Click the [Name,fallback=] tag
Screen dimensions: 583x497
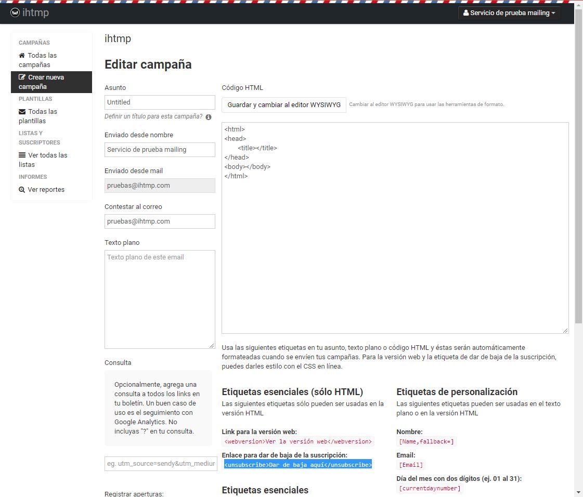click(x=426, y=441)
